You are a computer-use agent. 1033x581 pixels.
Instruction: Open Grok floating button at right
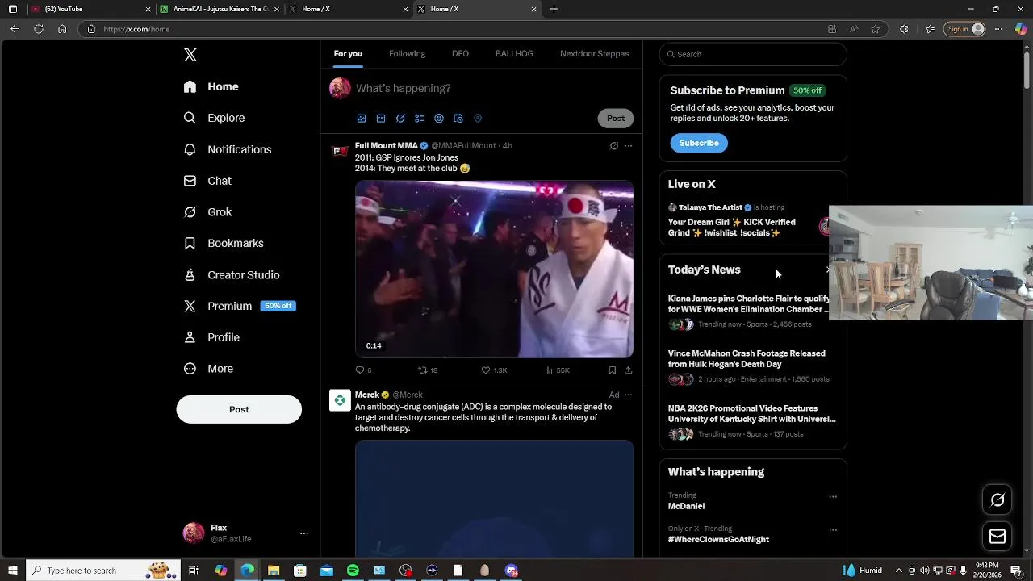tap(997, 500)
